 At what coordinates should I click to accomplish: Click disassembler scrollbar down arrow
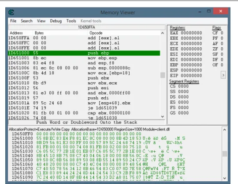pyautogui.click(x=163, y=117)
